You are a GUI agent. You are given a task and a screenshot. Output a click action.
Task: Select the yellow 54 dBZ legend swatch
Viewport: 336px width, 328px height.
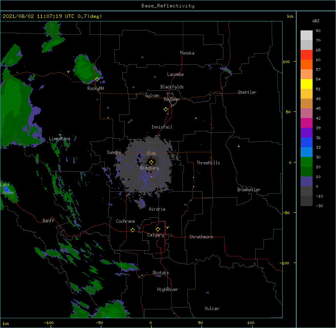pos(306,84)
